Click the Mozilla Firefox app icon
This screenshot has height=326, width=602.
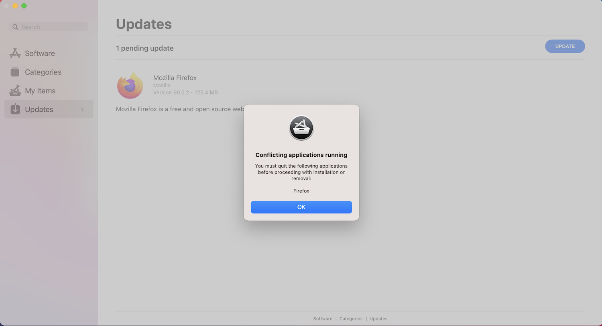pos(130,86)
